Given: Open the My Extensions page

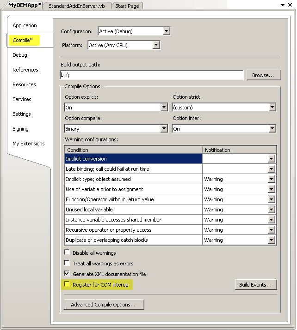Looking at the screenshot, I should point(29,144).
